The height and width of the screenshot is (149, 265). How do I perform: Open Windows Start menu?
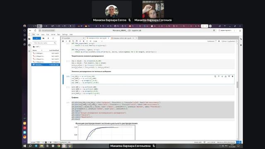click(25, 146)
